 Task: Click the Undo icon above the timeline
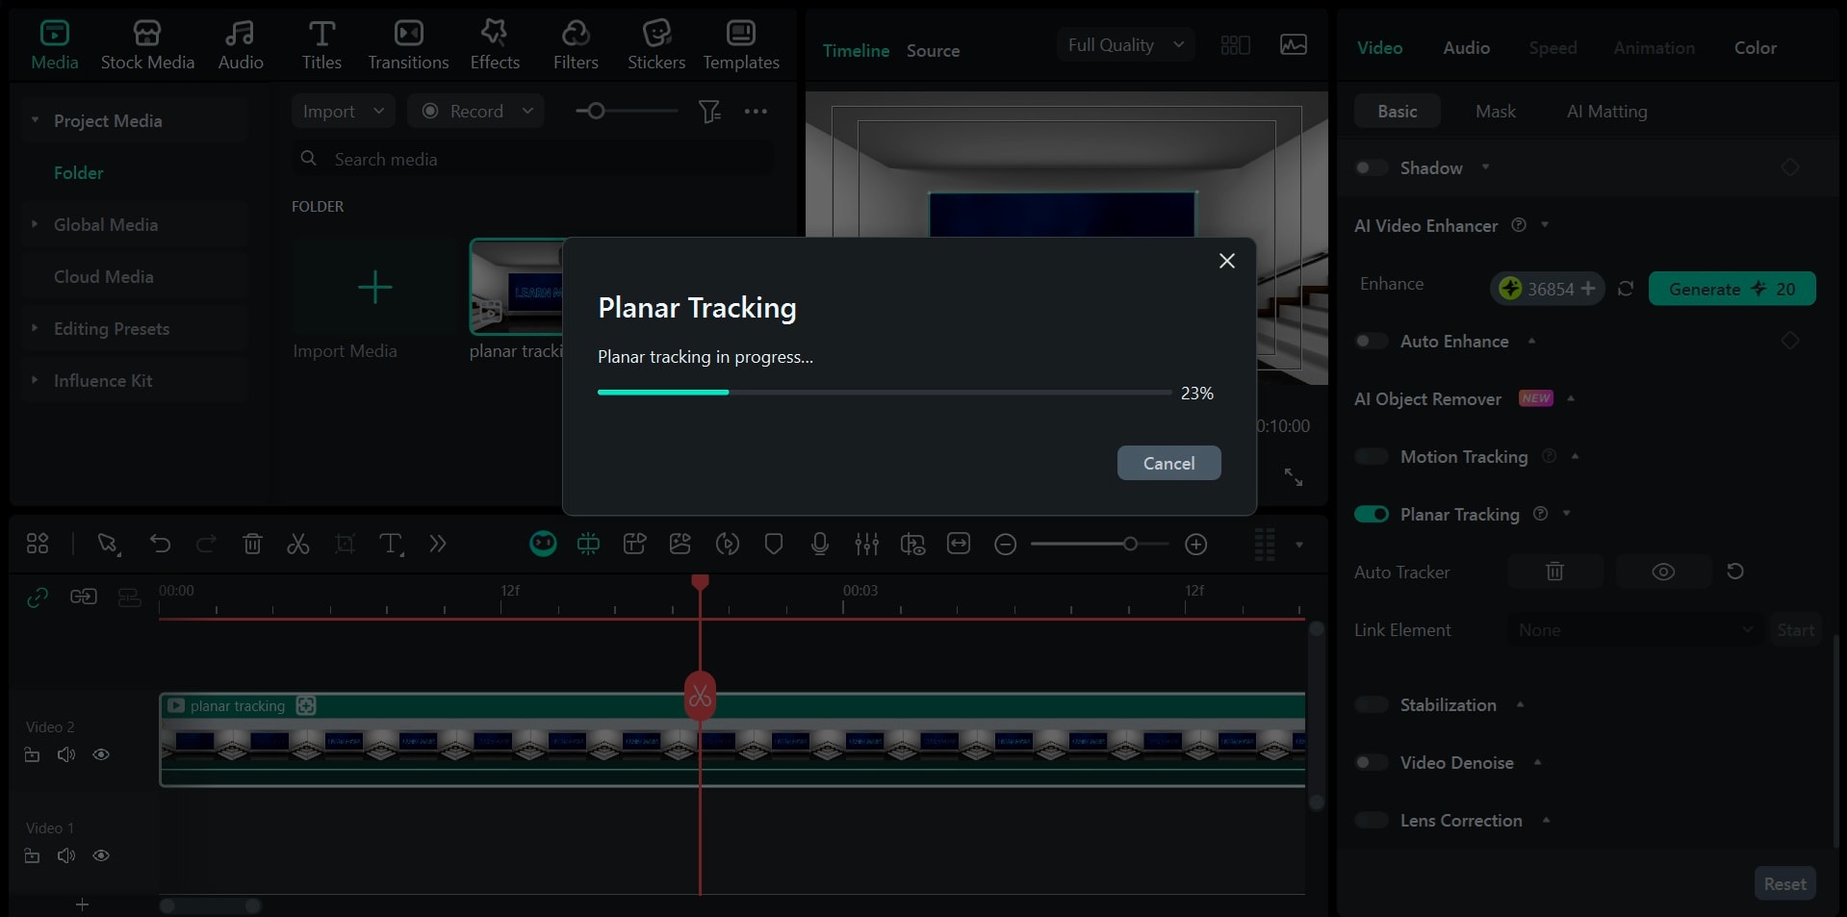[160, 544]
